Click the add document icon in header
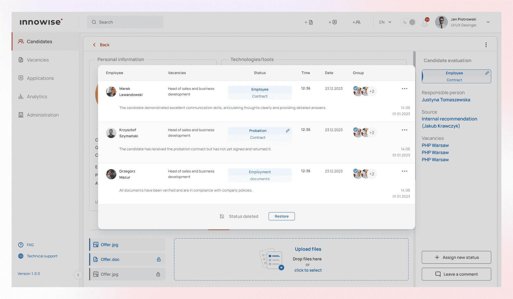This screenshot has height=299, width=513. point(309,22)
